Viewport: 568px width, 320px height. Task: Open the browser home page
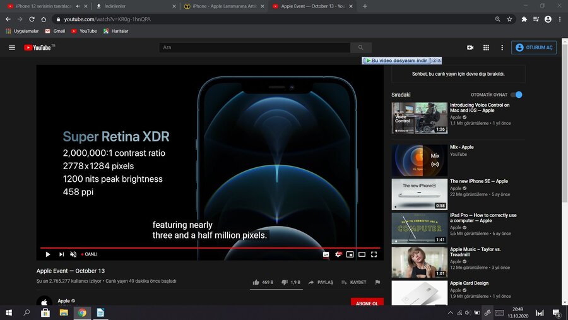pos(44,19)
